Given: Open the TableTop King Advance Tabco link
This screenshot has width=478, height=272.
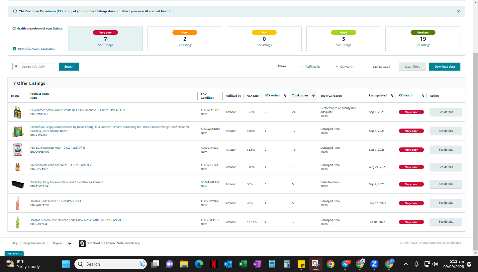Looking at the screenshot, I should pyautogui.click(x=66, y=182).
